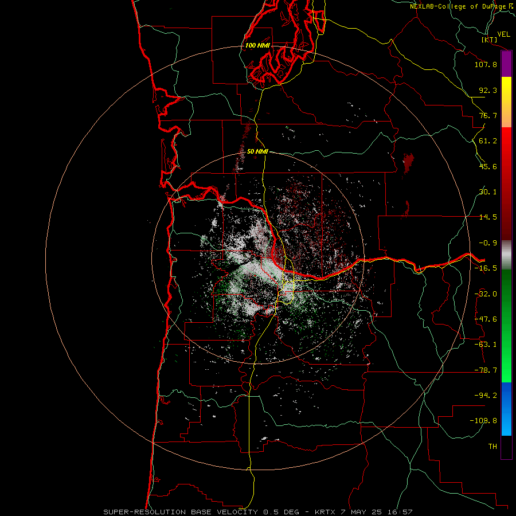Click the purple segment of the color bar
516x516 pixels.
pyautogui.click(x=506, y=64)
